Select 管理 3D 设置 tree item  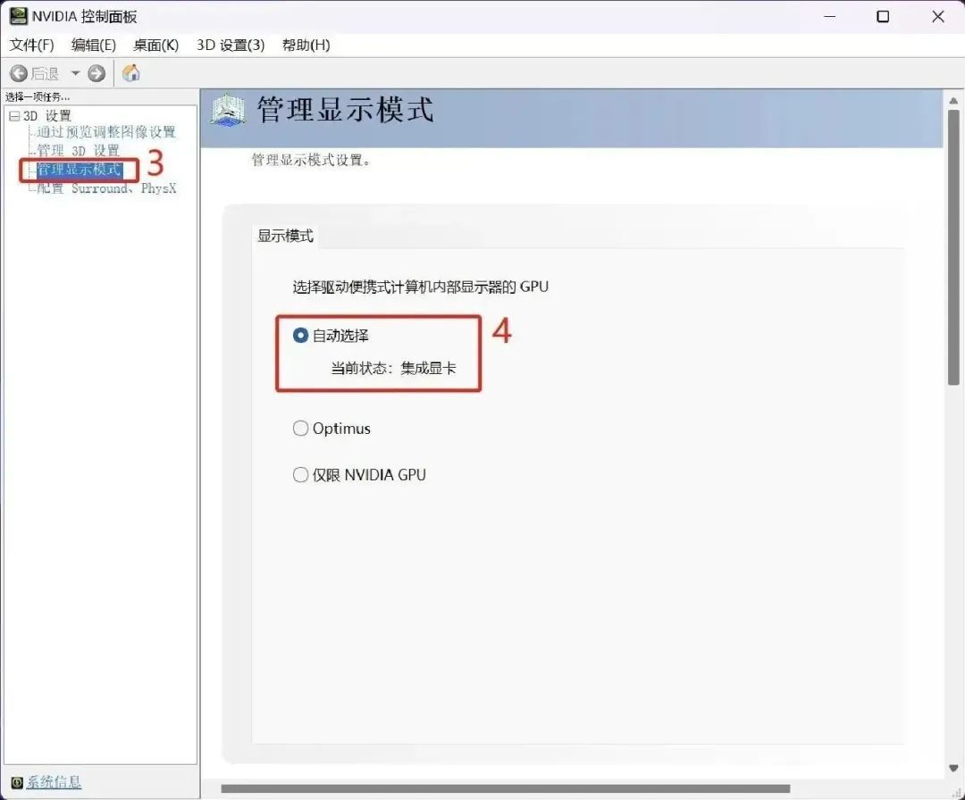pyautogui.click(x=78, y=150)
